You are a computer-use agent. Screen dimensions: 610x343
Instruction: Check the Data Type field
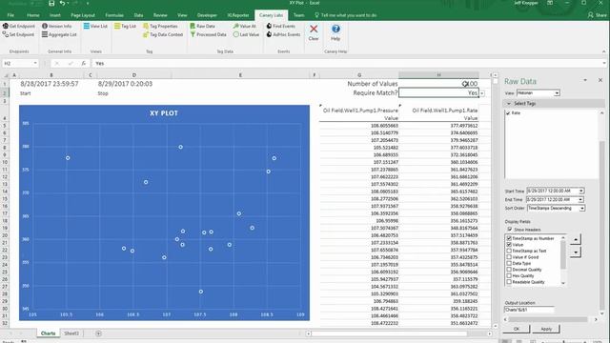click(x=509, y=263)
